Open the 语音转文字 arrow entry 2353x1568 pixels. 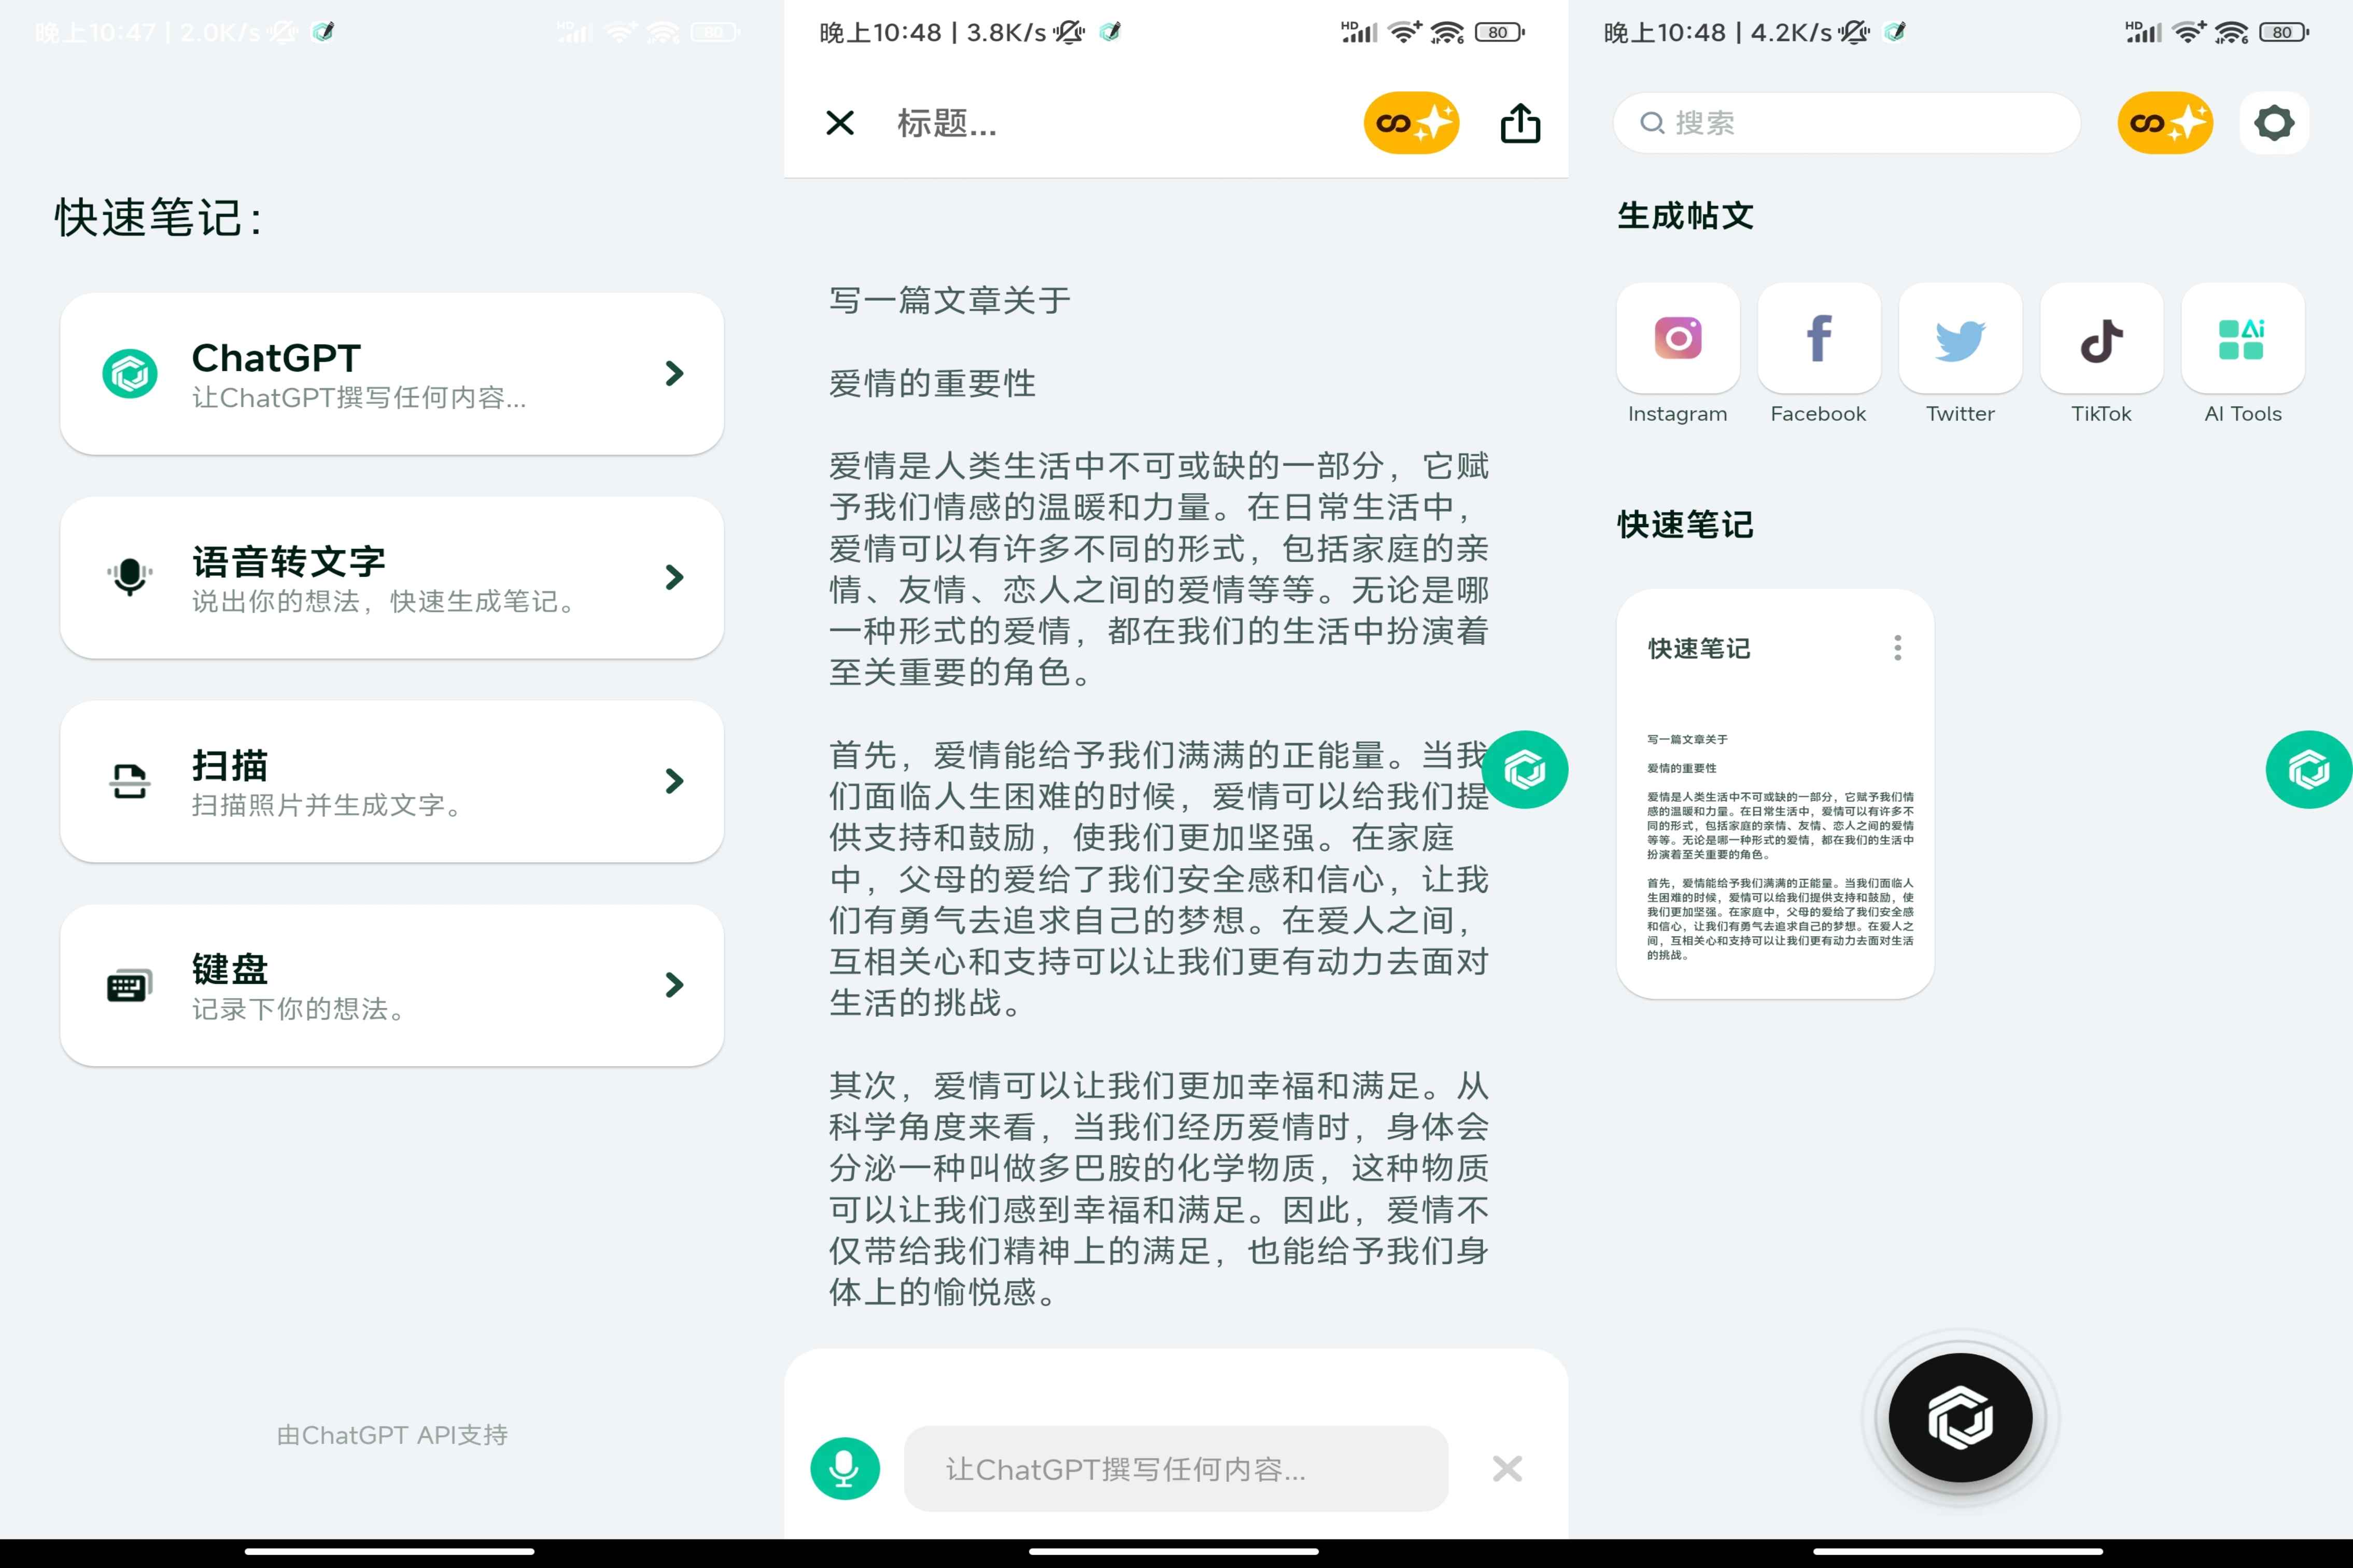674,577
